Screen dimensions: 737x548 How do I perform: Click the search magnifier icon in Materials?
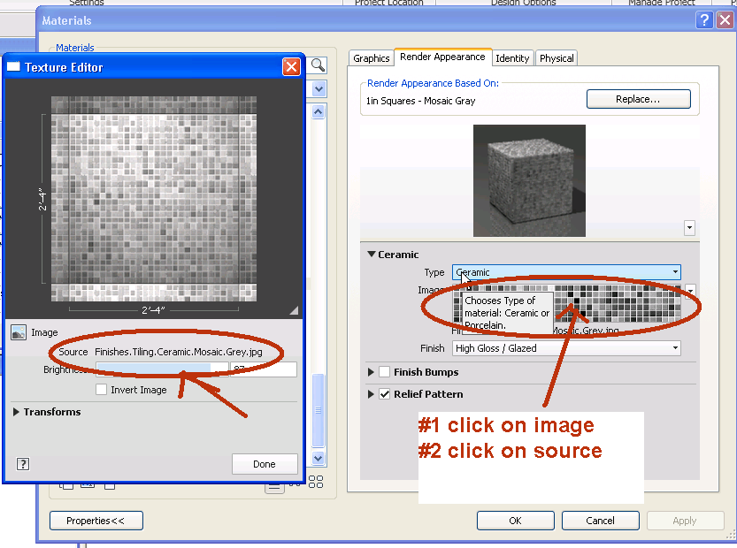pyautogui.click(x=319, y=65)
